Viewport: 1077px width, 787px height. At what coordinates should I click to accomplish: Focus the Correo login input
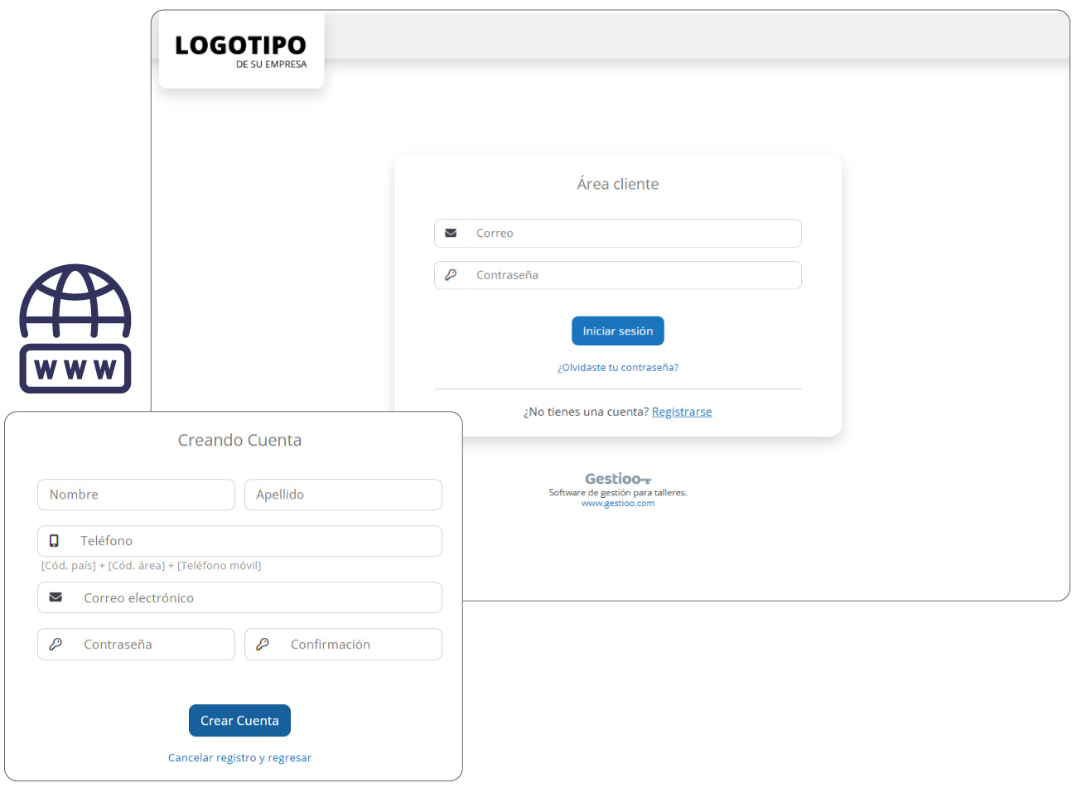click(618, 234)
